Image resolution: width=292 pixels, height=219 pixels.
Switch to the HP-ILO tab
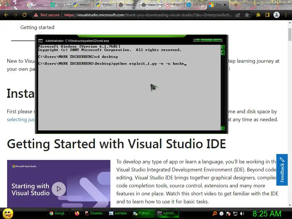[173, 5]
